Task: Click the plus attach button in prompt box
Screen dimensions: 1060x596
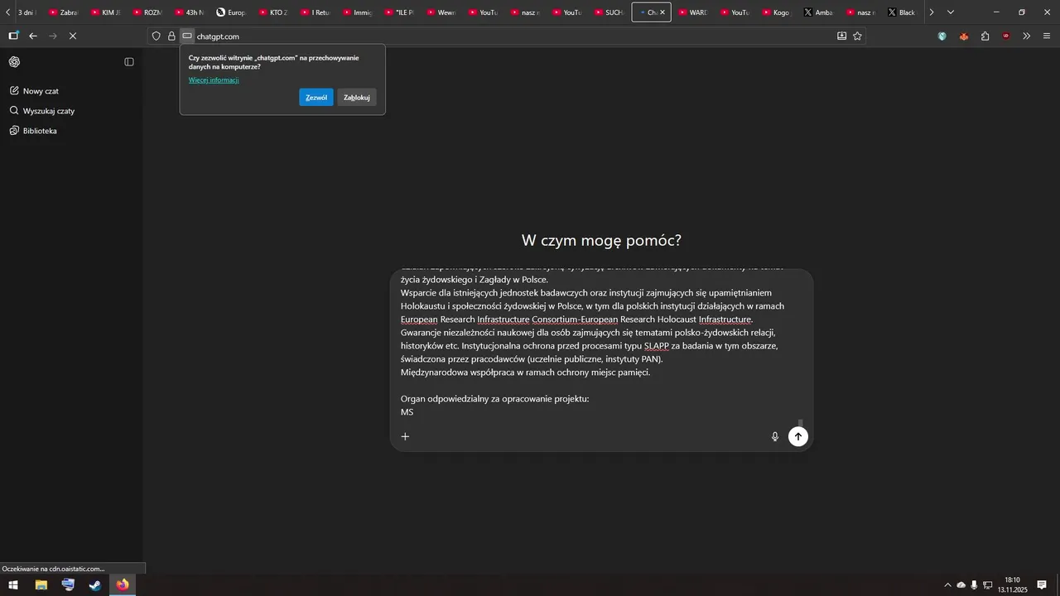Action: [405, 436]
